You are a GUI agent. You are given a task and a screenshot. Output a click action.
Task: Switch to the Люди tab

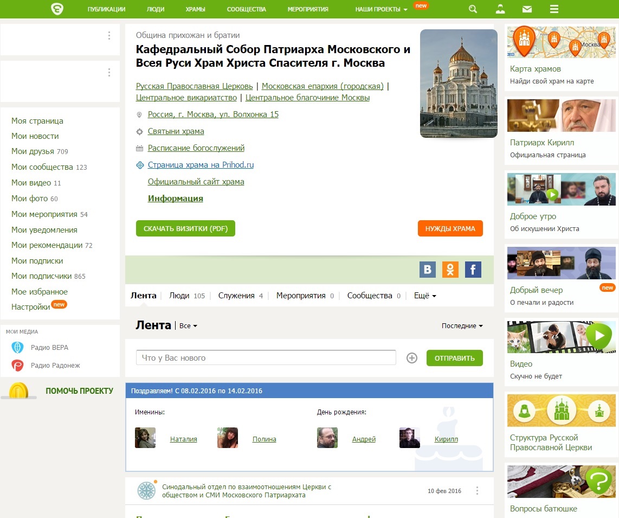[179, 296]
